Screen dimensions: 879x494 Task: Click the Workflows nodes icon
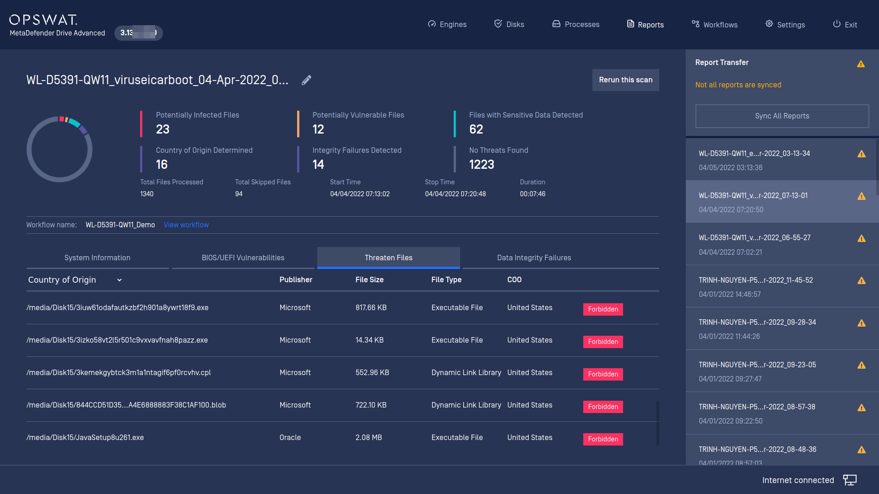tap(695, 24)
